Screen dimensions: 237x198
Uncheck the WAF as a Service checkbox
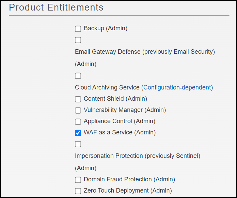click(x=78, y=133)
